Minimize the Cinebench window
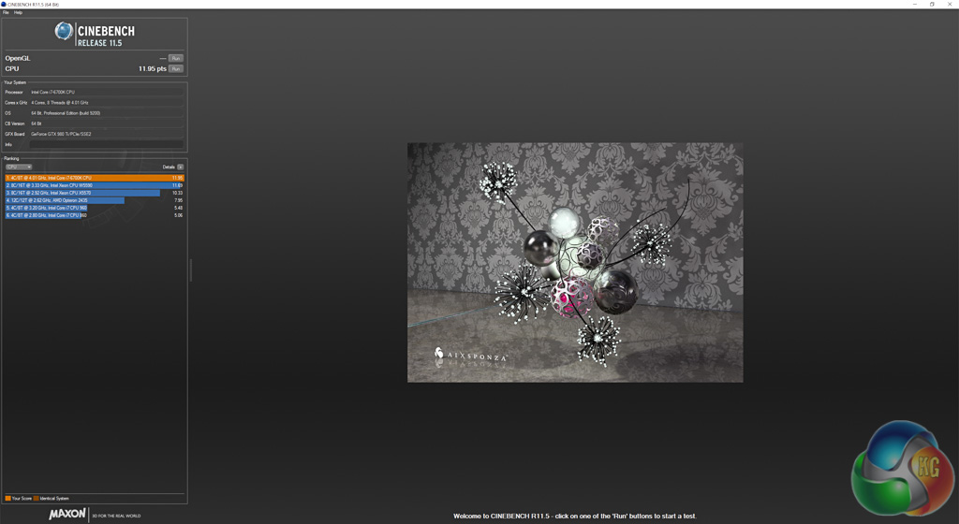 click(x=915, y=5)
